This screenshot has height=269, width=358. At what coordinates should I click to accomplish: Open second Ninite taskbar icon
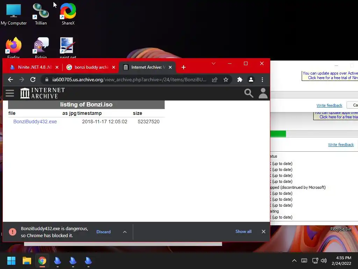tap(73, 261)
